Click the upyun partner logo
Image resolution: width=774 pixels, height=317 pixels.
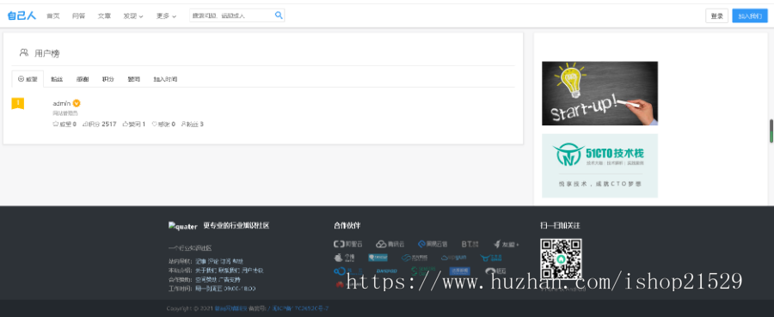(453, 258)
